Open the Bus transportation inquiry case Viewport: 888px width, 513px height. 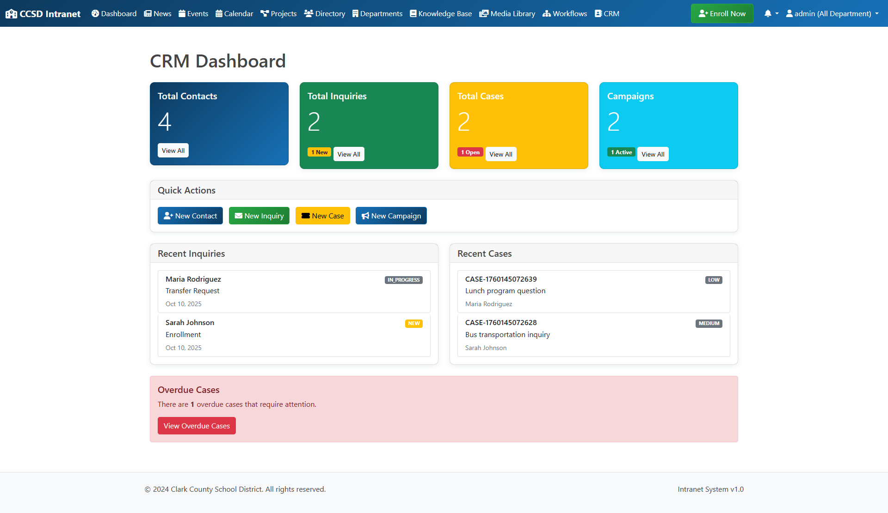593,335
